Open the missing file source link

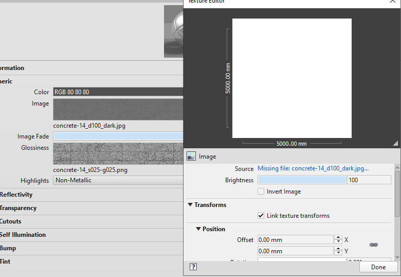[x=313, y=168]
